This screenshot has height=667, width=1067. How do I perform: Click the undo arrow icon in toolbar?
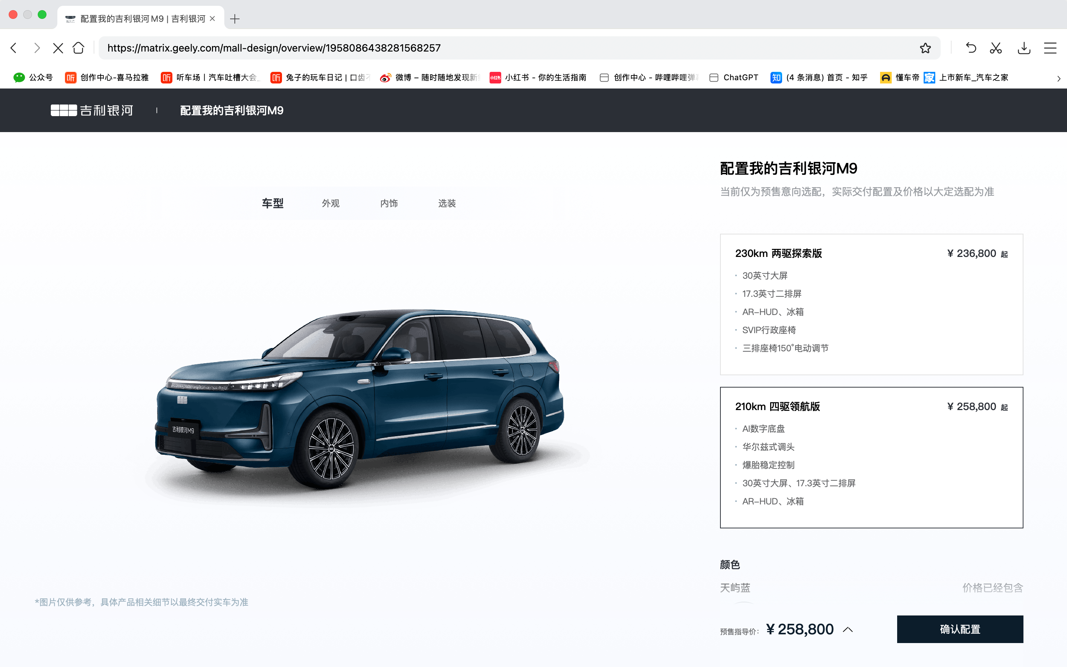(970, 48)
